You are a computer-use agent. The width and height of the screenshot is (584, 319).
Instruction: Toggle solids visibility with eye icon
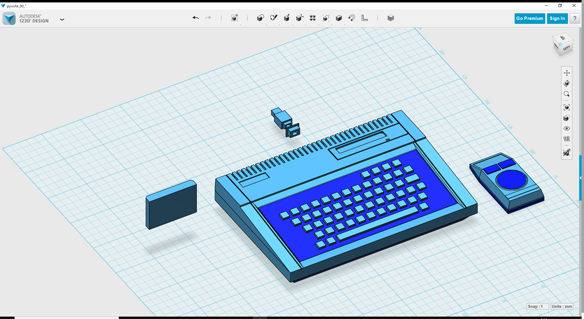pyautogui.click(x=566, y=129)
